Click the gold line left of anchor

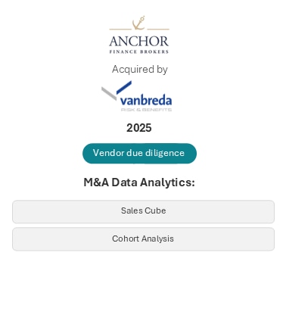[120, 30]
